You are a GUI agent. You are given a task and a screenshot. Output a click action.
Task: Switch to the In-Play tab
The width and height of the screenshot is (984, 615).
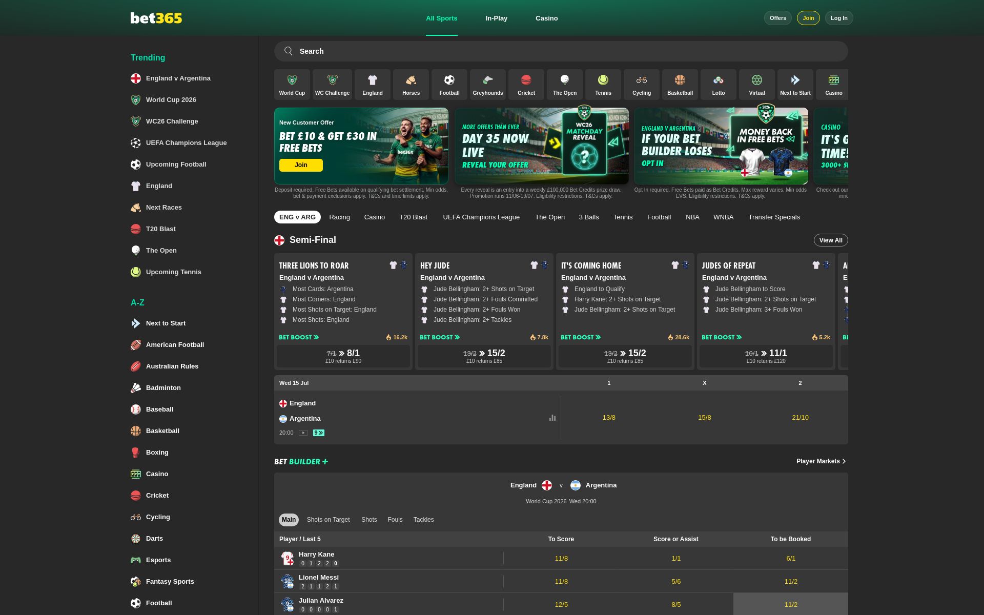[496, 18]
